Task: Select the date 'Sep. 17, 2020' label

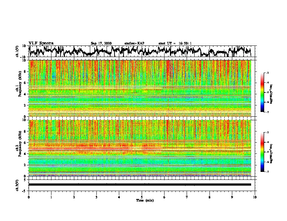Action: click(101, 43)
